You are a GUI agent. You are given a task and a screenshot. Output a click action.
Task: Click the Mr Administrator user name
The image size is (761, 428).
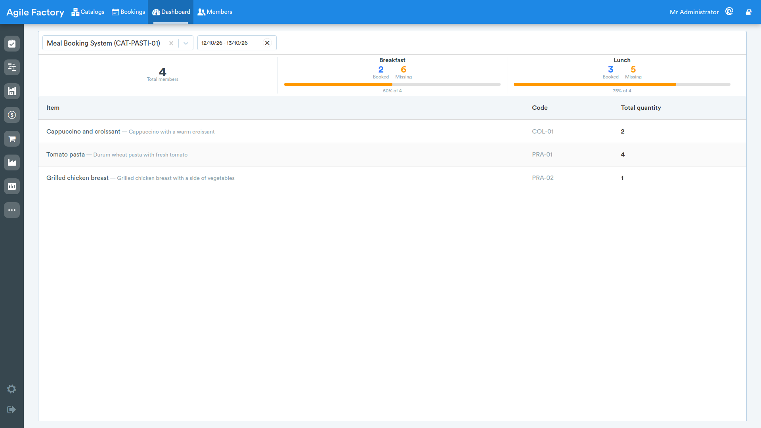694,12
